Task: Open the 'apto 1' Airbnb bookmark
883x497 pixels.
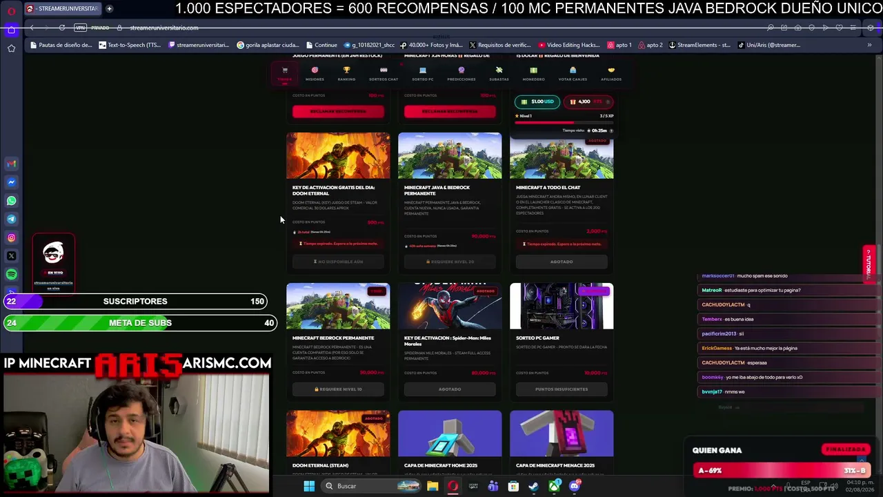Action: tap(619, 45)
